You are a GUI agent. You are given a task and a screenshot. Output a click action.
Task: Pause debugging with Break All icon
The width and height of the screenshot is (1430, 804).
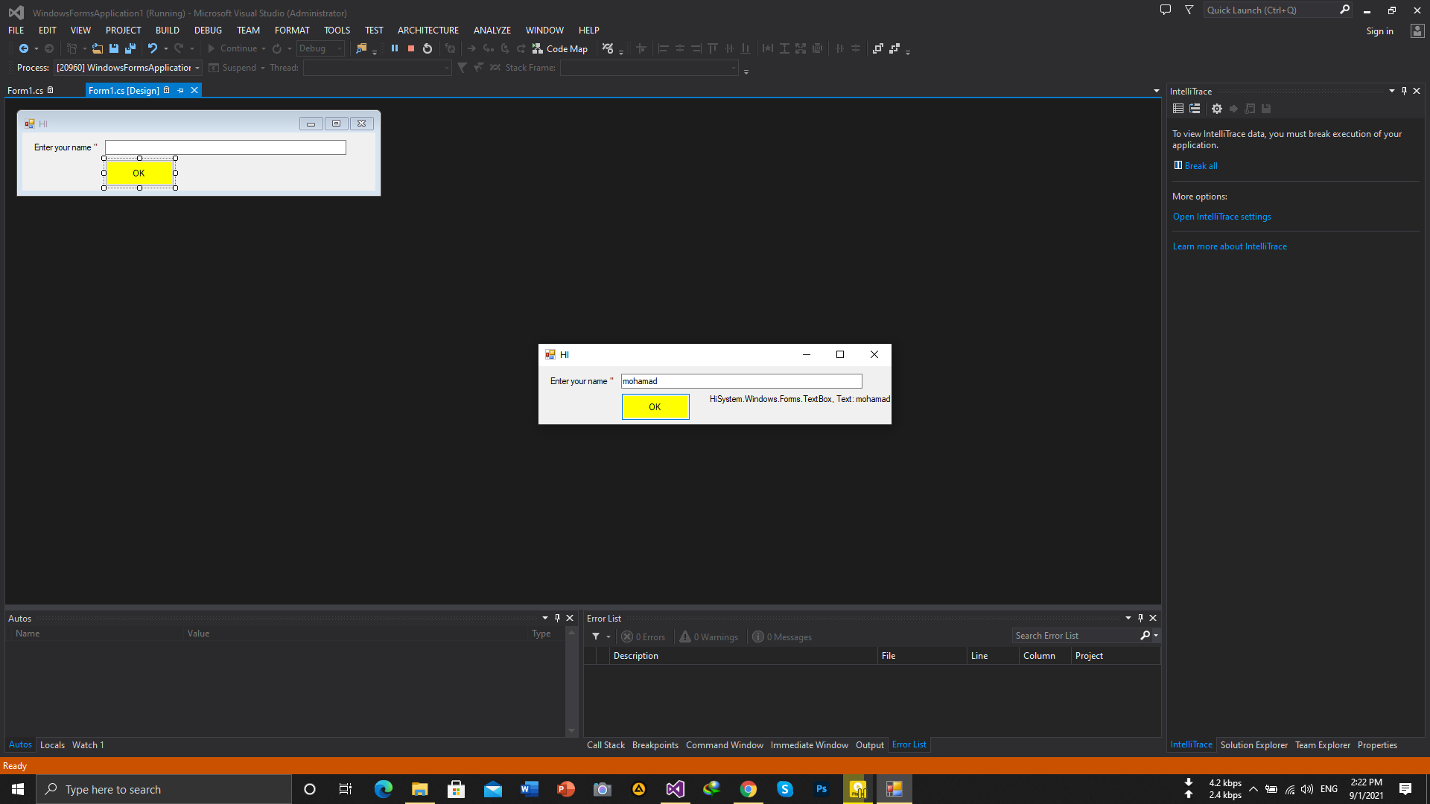point(395,48)
